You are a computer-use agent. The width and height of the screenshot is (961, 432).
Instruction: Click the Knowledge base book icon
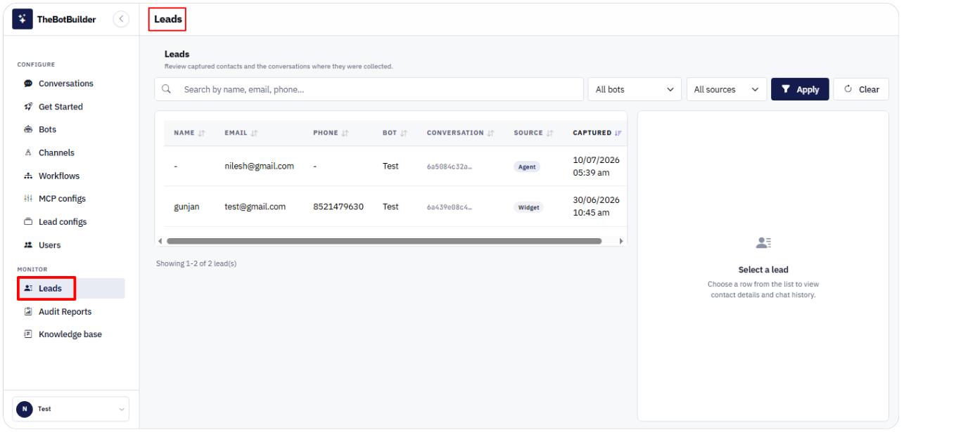[28, 334]
